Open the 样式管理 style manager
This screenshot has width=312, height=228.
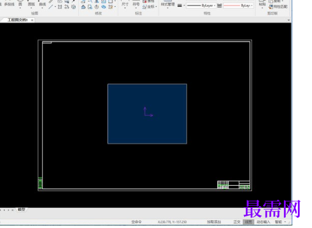tap(168, 4)
